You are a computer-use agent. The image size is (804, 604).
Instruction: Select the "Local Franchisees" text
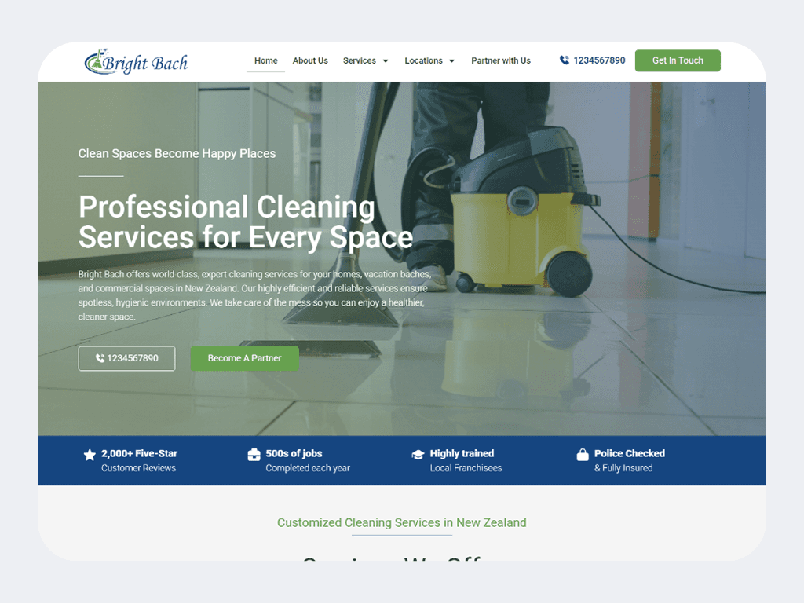click(466, 467)
